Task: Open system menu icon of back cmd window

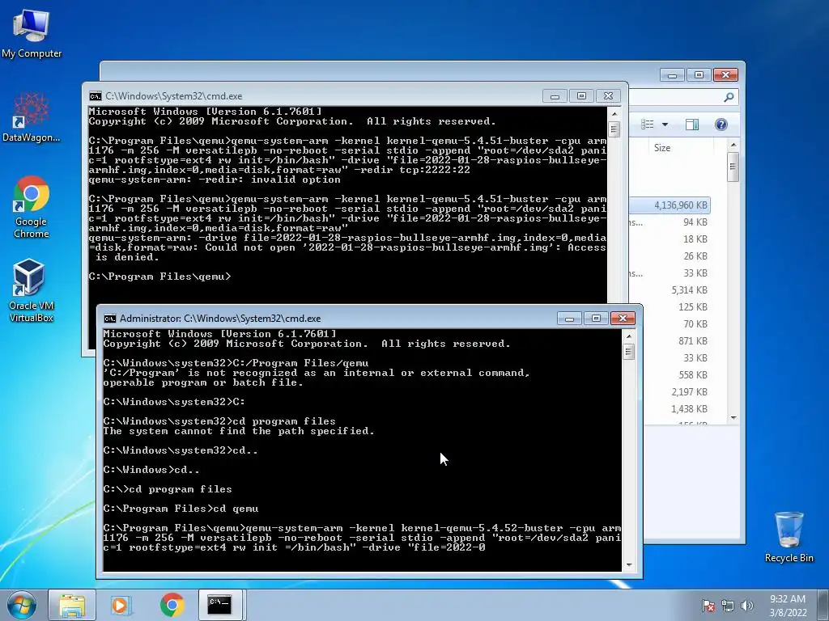Action: tap(96, 96)
